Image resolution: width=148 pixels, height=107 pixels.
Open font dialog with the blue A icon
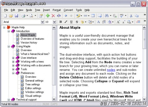[x=98, y=22]
